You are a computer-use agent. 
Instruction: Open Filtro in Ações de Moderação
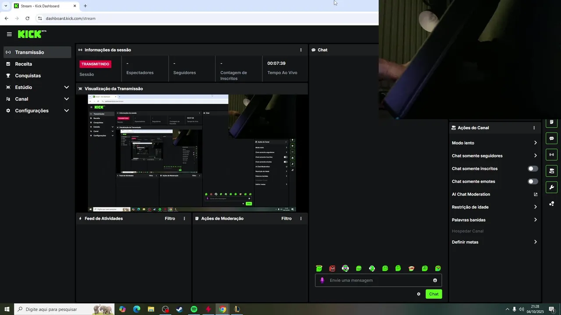pos(286,218)
